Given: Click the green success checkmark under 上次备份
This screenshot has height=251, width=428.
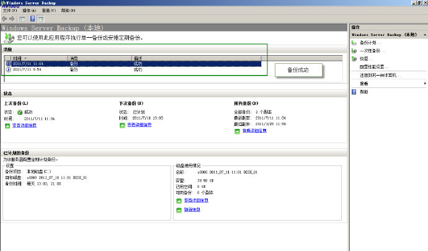Looking at the screenshot, I should 20,112.
